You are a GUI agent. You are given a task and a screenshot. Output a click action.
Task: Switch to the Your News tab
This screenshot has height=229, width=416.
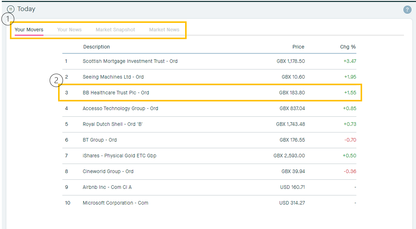(69, 29)
